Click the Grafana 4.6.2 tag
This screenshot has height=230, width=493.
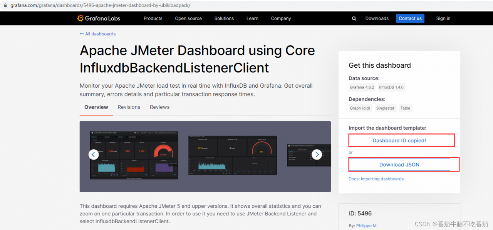[x=362, y=87]
